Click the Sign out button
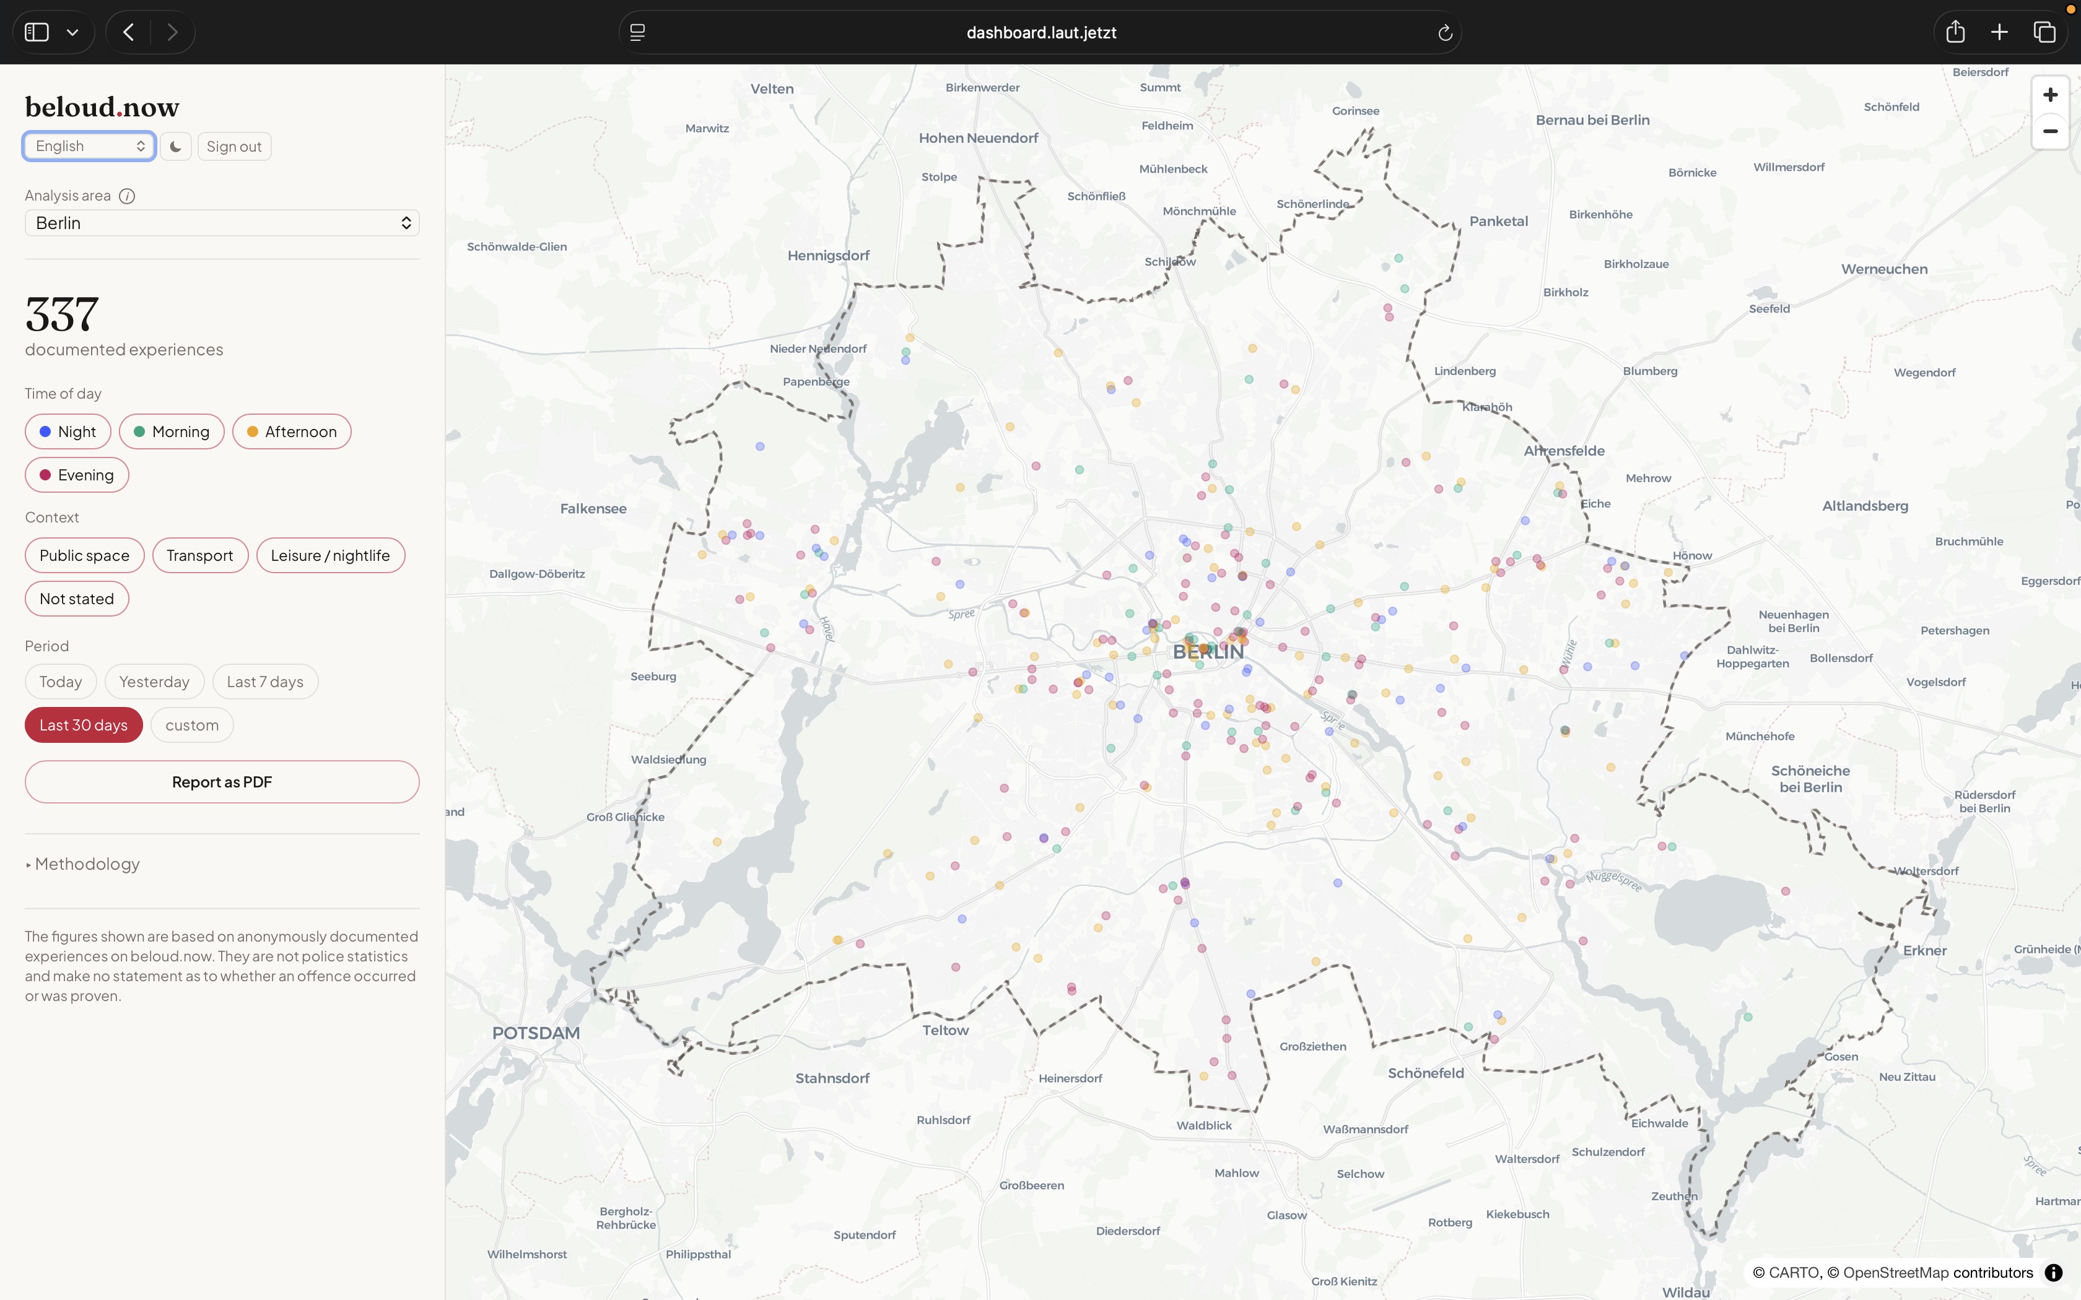The image size is (2081, 1300). [234, 146]
